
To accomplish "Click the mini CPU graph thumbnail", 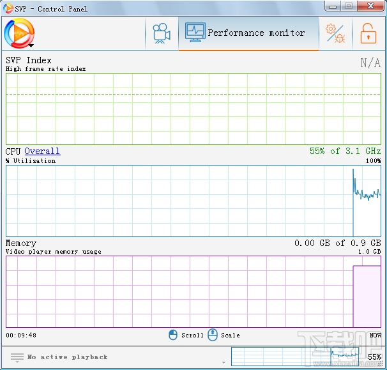I will click(295, 357).
